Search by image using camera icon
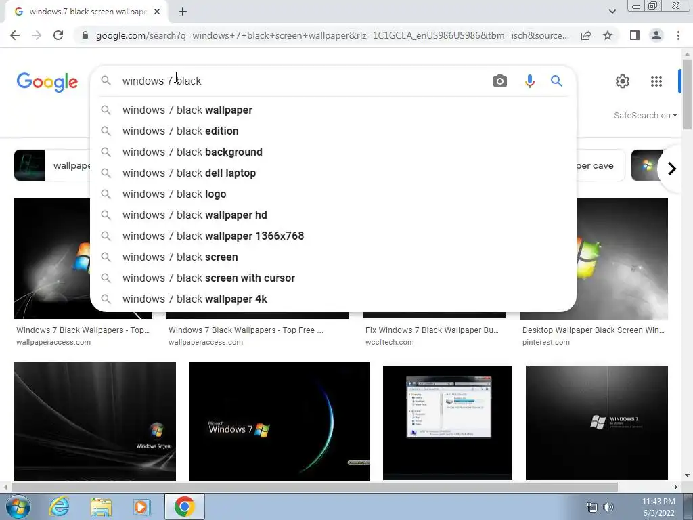 point(500,81)
